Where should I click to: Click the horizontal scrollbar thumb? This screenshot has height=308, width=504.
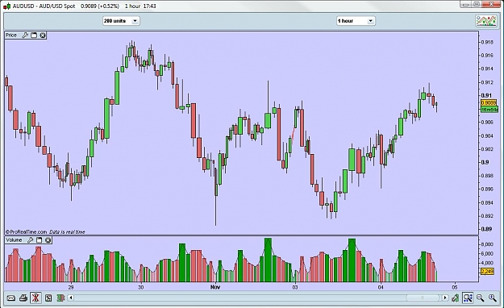click(x=423, y=298)
